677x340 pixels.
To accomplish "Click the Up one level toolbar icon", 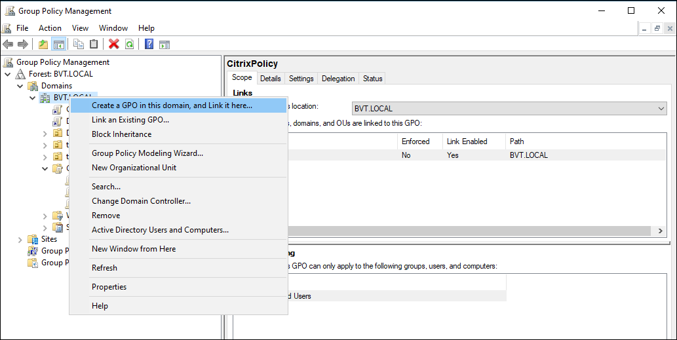I will pos(43,45).
